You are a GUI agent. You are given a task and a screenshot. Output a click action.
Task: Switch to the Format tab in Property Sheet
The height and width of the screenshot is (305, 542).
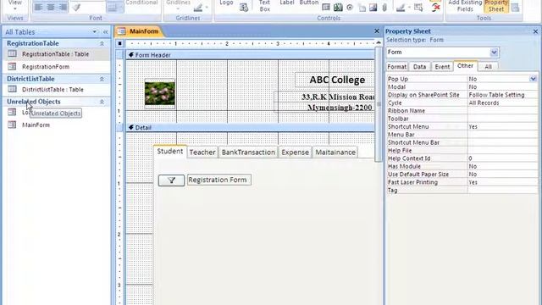tap(397, 67)
